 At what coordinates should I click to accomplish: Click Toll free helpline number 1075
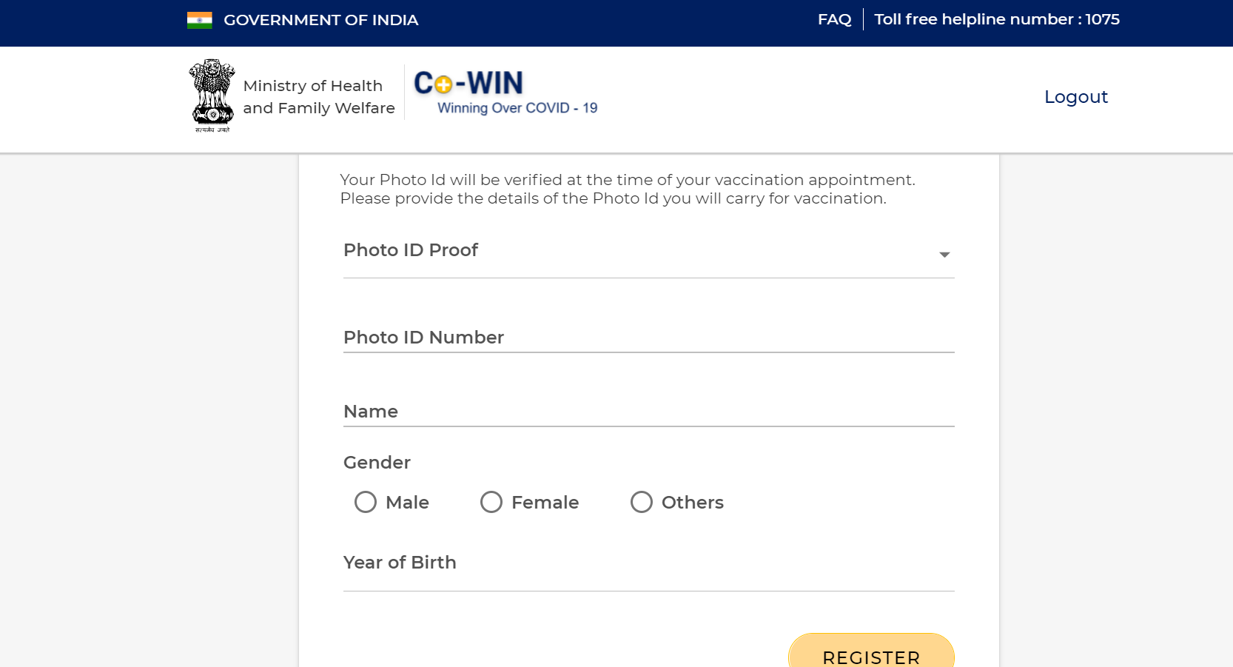(997, 20)
